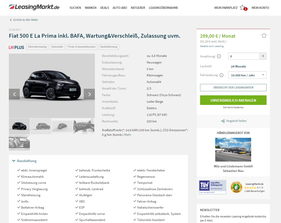Select first thumbnail of black Fiat front

point(19,126)
